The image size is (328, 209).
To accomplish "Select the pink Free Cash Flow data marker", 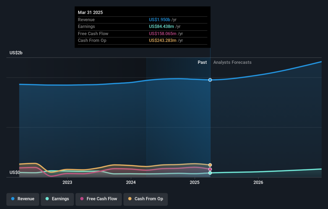I will click(210, 169).
